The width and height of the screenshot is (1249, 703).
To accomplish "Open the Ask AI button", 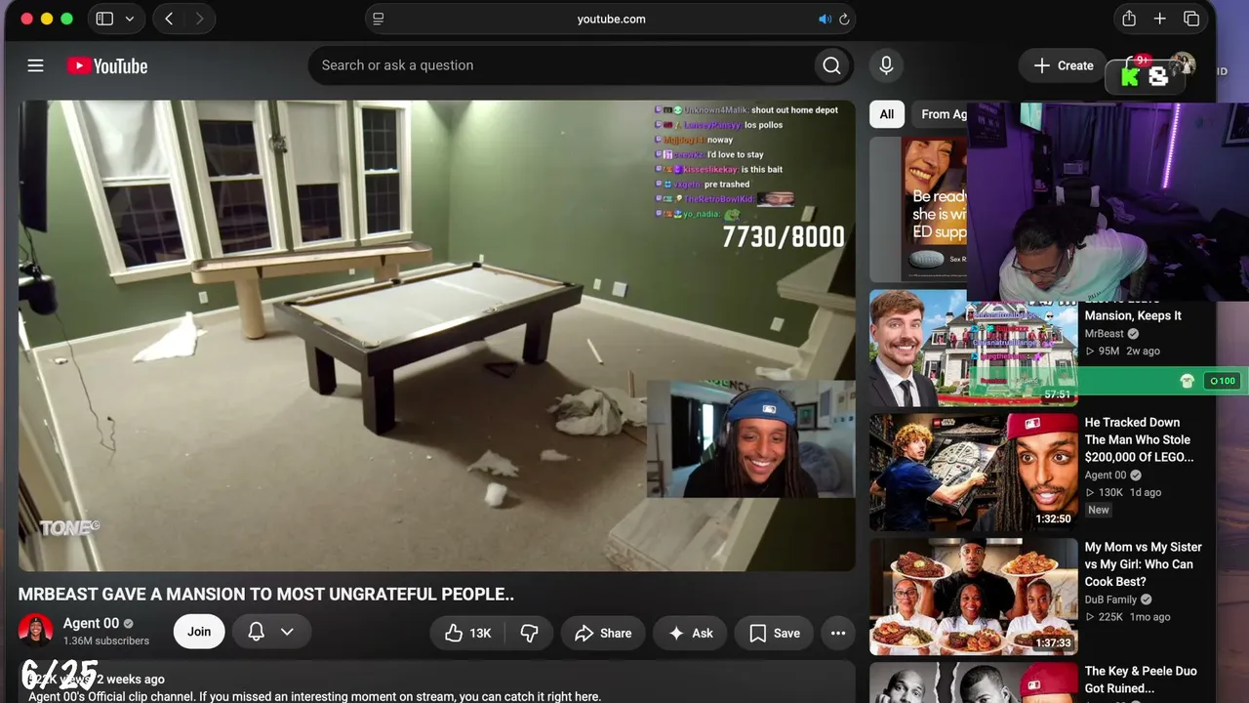I will (690, 633).
